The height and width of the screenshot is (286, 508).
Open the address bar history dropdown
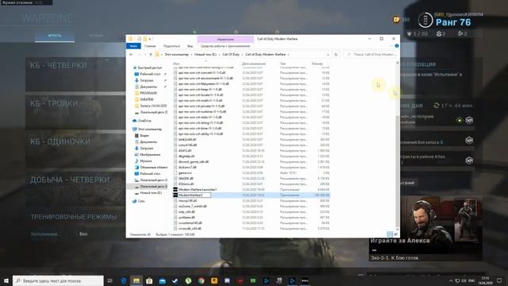coord(328,55)
